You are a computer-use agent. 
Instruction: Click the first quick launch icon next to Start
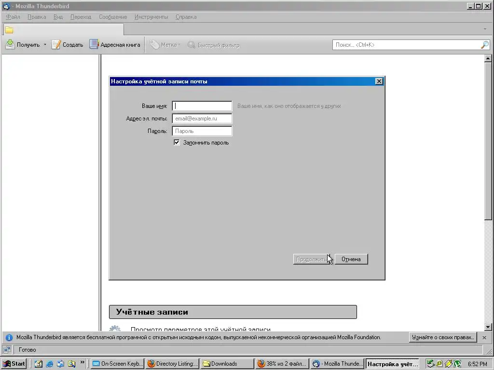point(39,364)
